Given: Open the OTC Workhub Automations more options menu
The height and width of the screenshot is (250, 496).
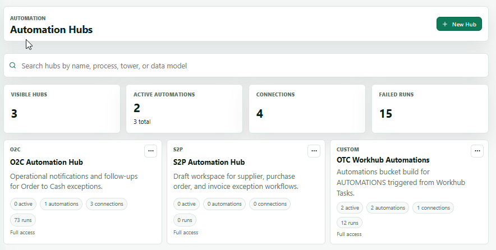Looking at the screenshot, I should click(477, 151).
